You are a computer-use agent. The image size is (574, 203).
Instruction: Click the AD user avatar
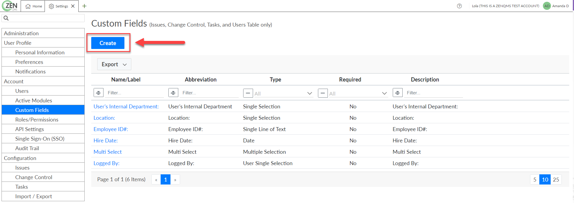click(547, 6)
